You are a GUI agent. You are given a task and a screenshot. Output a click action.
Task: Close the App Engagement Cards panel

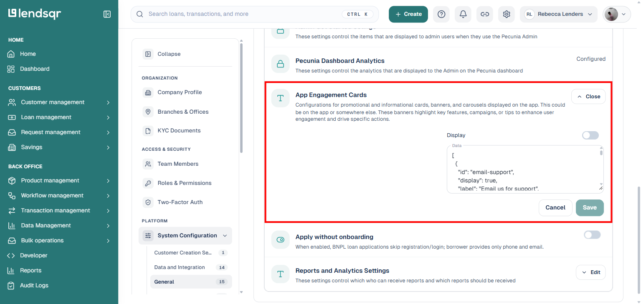pyautogui.click(x=588, y=97)
